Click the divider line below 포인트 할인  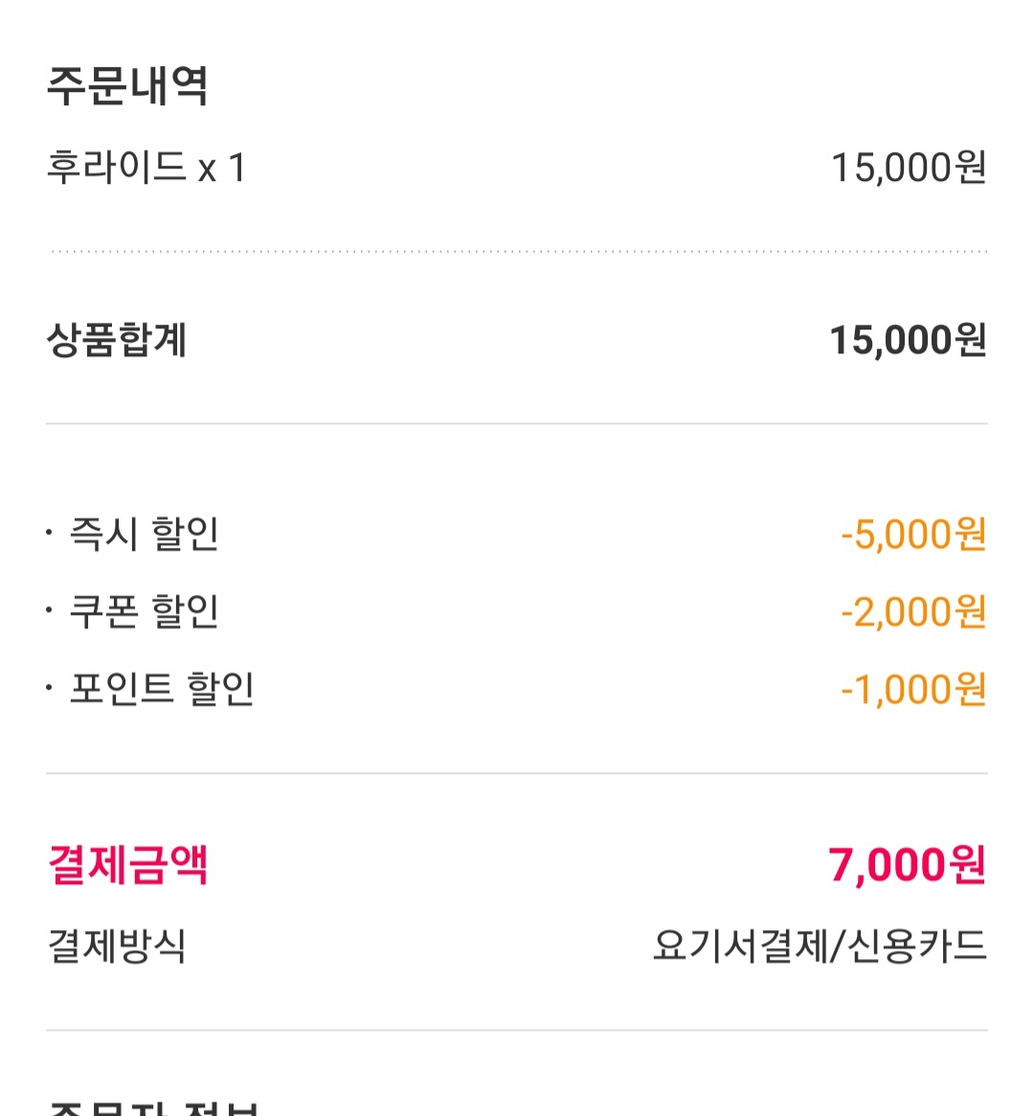click(x=517, y=773)
